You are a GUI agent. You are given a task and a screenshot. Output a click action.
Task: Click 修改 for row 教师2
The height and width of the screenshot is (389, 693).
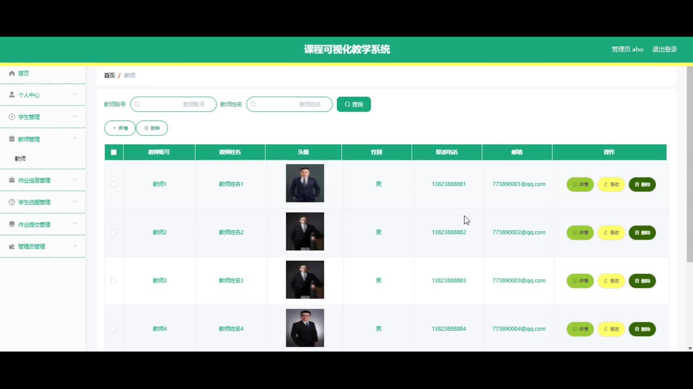(x=611, y=233)
